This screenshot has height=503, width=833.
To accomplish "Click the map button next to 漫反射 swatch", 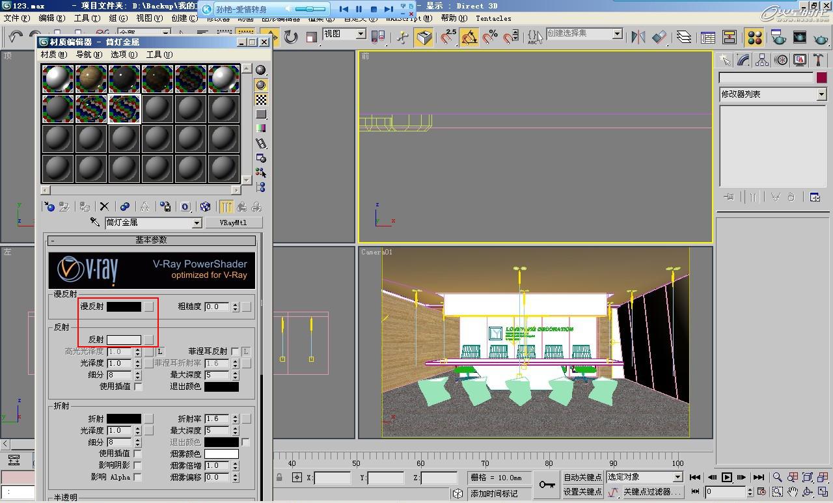I will click(149, 306).
